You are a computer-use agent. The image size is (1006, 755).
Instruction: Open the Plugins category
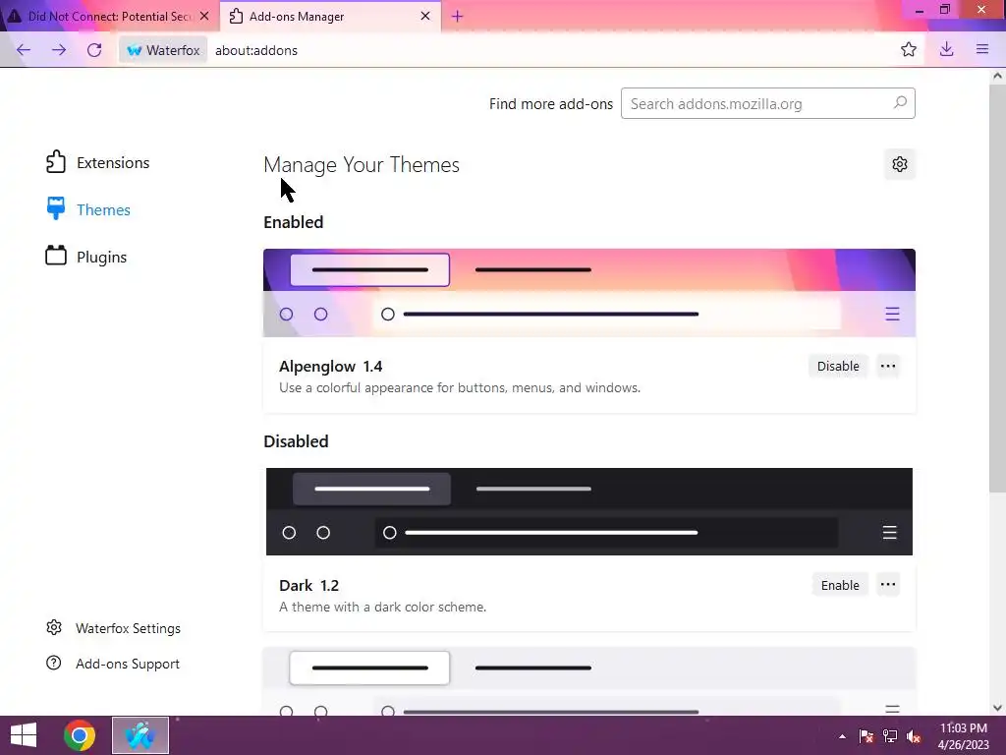pos(86,257)
